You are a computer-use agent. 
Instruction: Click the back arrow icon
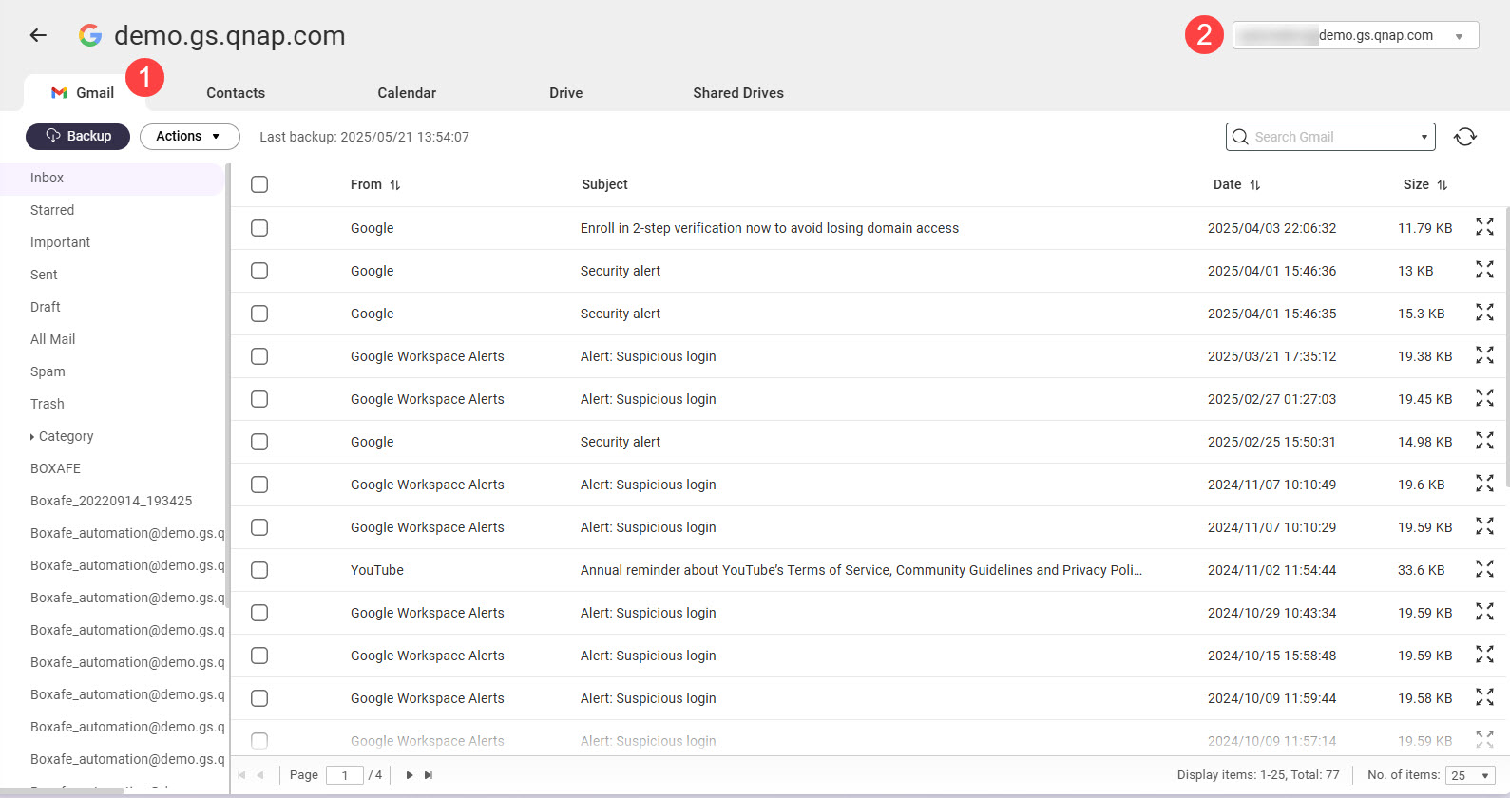tap(38, 35)
